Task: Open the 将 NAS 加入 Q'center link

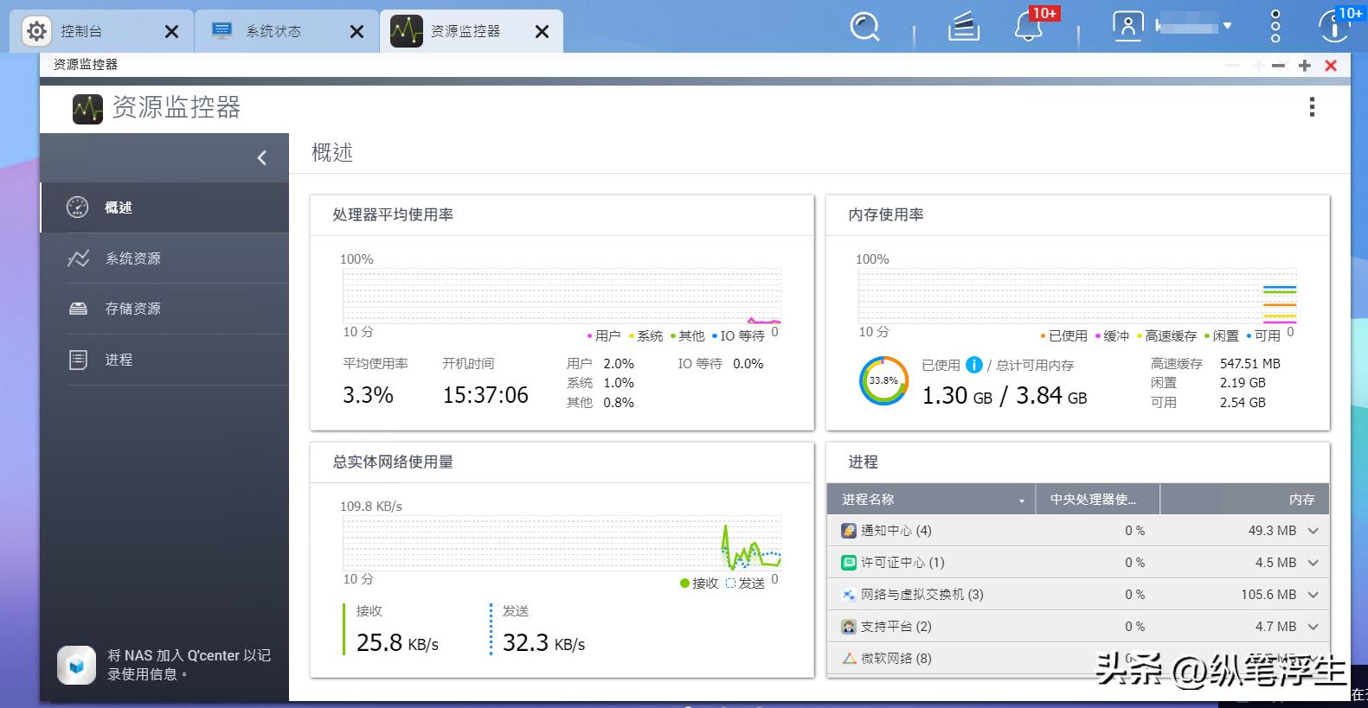Action: click(189, 665)
